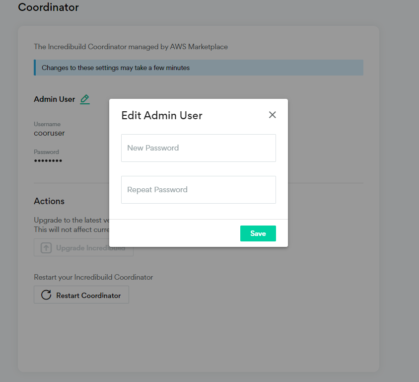Click the Restart your Incredibuild Coordinator text
Screen dimensions: 419x382
[93, 277]
